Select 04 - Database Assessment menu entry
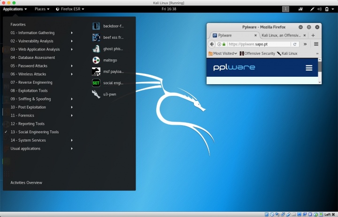Viewport: 338px width, 217px height. (33, 58)
